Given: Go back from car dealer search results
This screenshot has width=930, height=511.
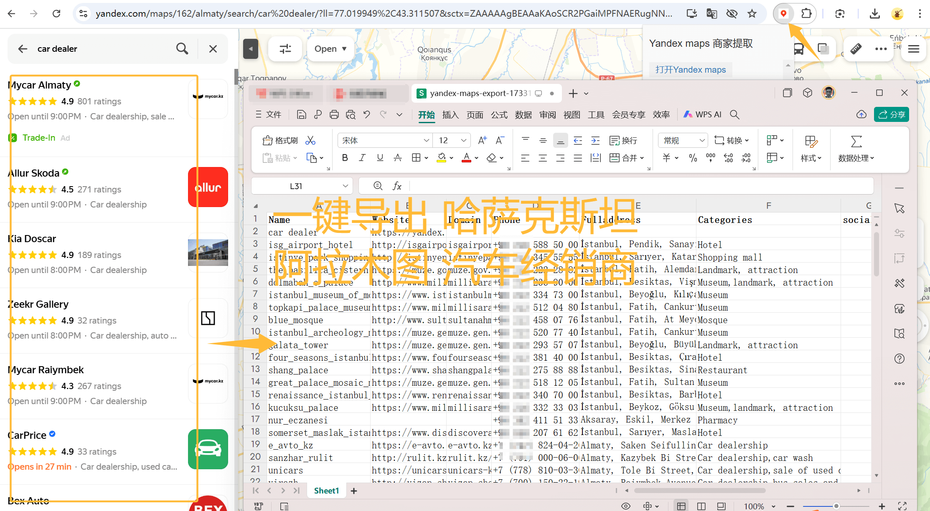Looking at the screenshot, I should coord(23,49).
